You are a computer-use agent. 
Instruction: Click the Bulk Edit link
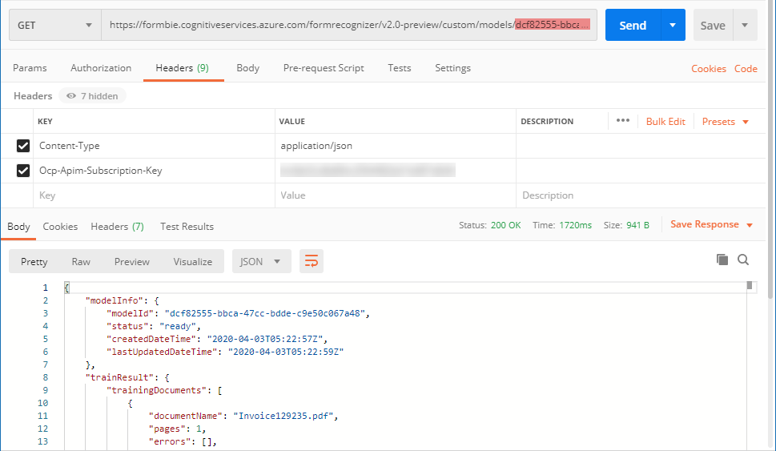point(665,122)
